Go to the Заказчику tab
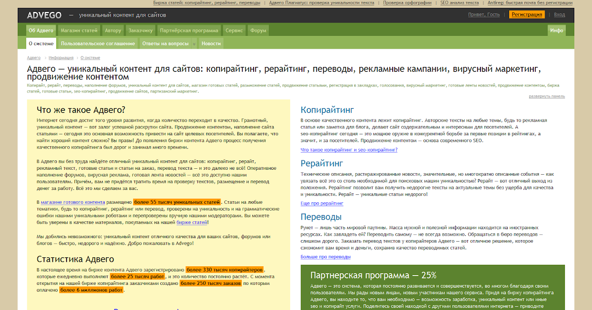Viewport: 592px width, 310px height. 140,31
